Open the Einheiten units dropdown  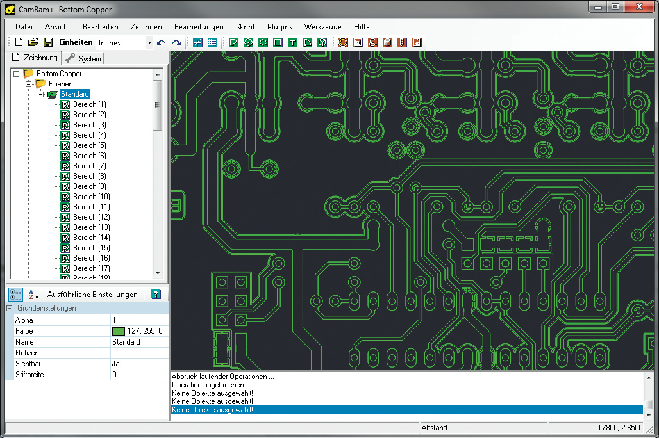click(149, 43)
